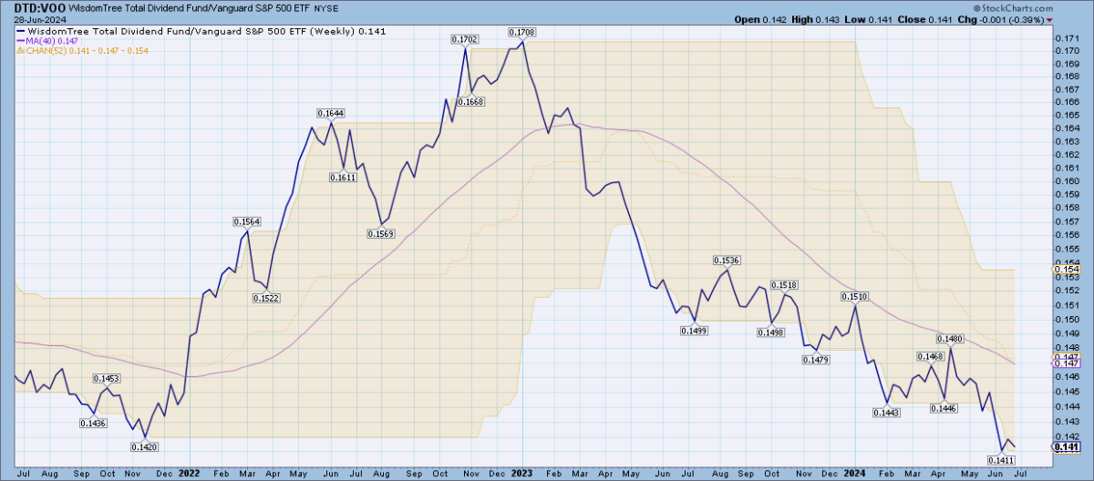Screen dimensions: 1094x481
Task: Click the 2022 year label on time axis
Action: pos(190,474)
